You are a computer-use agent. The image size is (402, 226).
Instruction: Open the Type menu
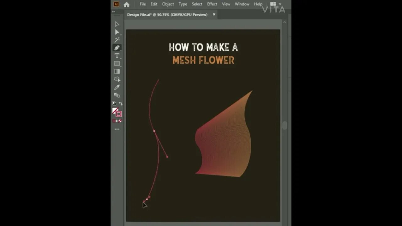[x=183, y=4]
